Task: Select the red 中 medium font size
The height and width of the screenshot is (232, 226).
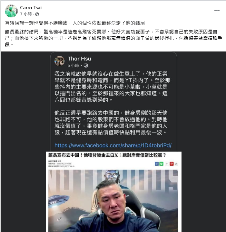Action: [172, 164]
